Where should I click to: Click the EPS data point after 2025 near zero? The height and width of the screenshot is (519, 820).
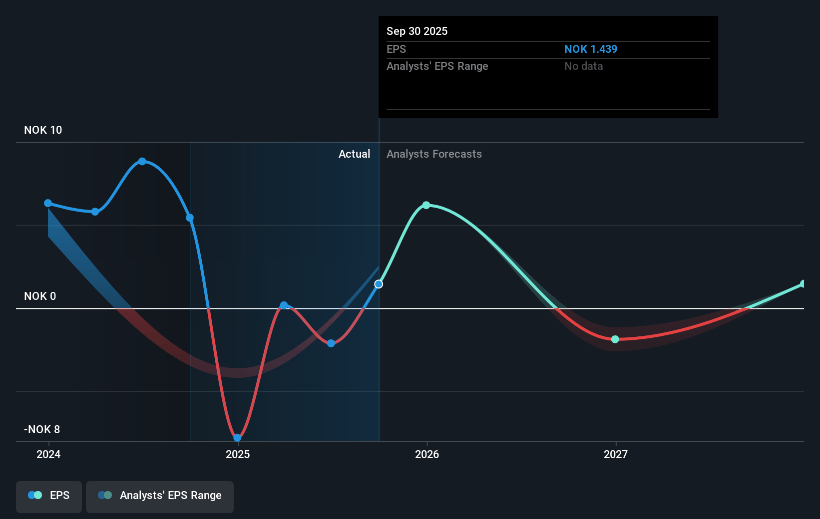coord(284,305)
